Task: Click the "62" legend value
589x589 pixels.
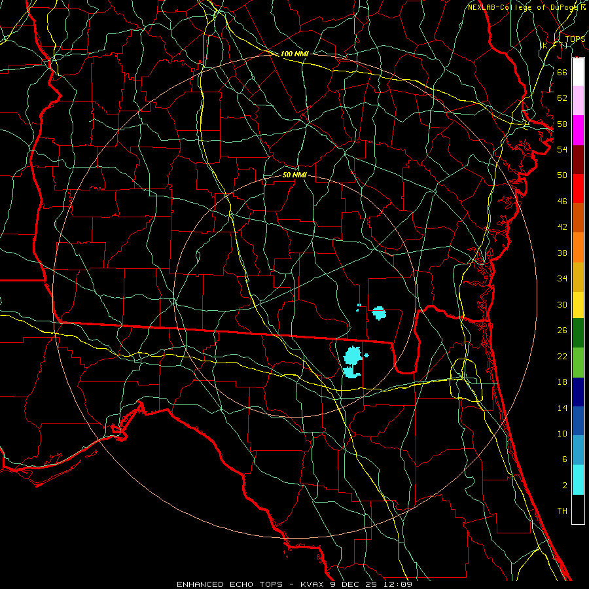Action: click(562, 98)
